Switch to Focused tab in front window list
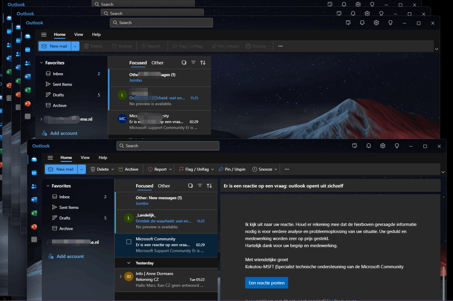The height and width of the screenshot is (301, 453). [144, 186]
